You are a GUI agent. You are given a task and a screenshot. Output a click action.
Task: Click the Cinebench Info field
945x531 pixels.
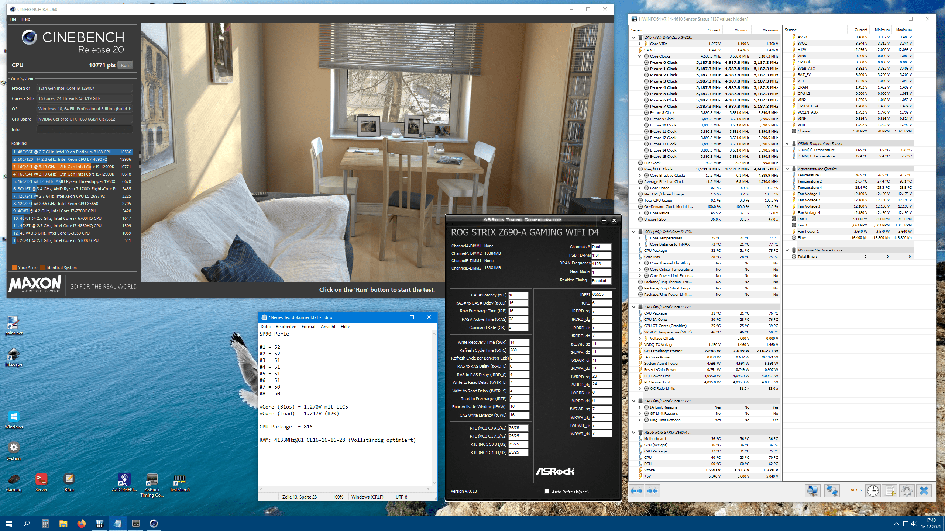pyautogui.click(x=85, y=129)
